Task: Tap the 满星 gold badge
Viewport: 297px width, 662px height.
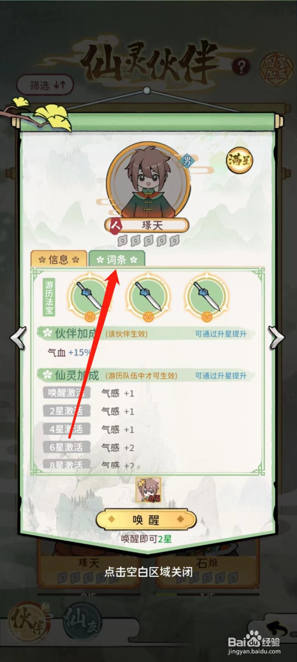Action: tap(239, 160)
